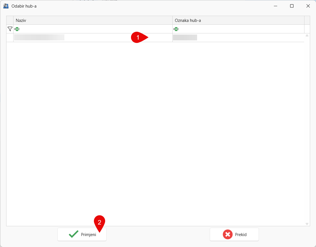316x247 pixels.
Task: Click the scrollbar up arrow
Action: (x=307, y=36)
